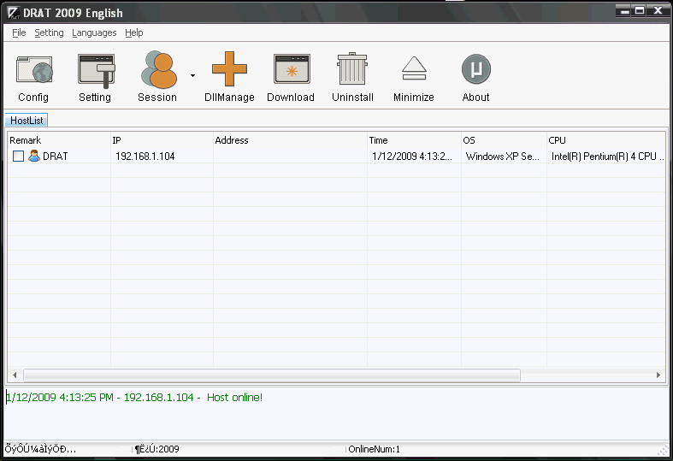This screenshot has width=673, height=461.
Task: Open the Help menu
Action: [133, 33]
